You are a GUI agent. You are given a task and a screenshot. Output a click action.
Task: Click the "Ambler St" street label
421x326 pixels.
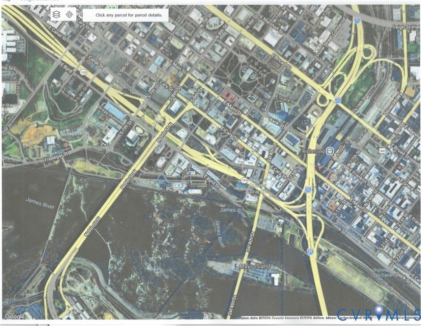point(343,149)
